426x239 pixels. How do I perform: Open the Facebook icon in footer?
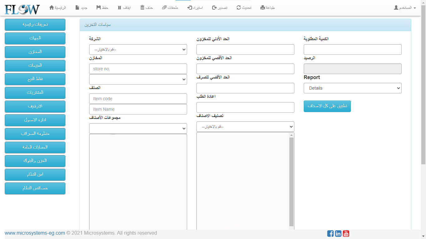point(330,233)
